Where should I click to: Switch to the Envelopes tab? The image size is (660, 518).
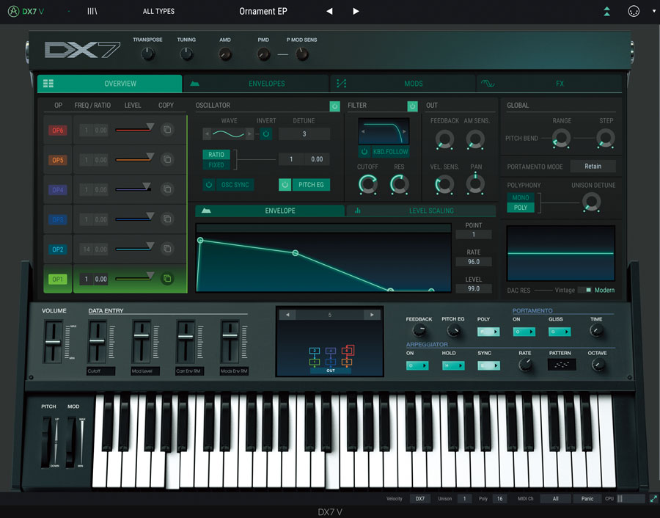click(257, 84)
